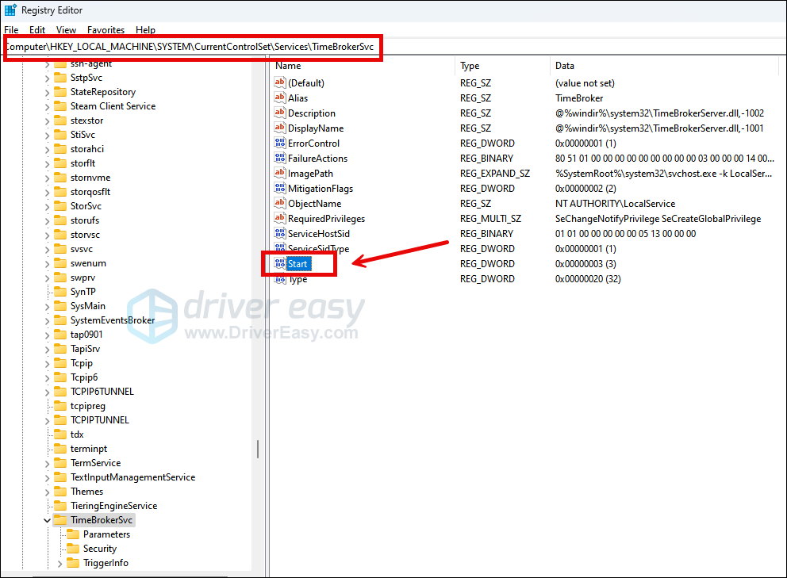Click the folder icon of Security subkey
Viewport: 787px width, 578px height.
[x=73, y=549]
